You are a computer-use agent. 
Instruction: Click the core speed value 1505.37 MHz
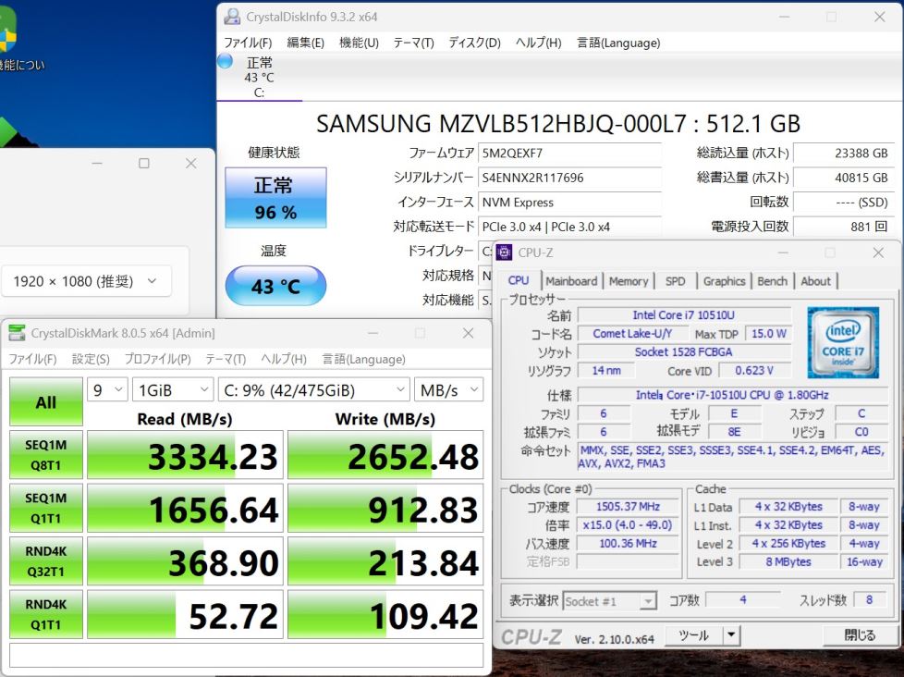pyautogui.click(x=628, y=506)
